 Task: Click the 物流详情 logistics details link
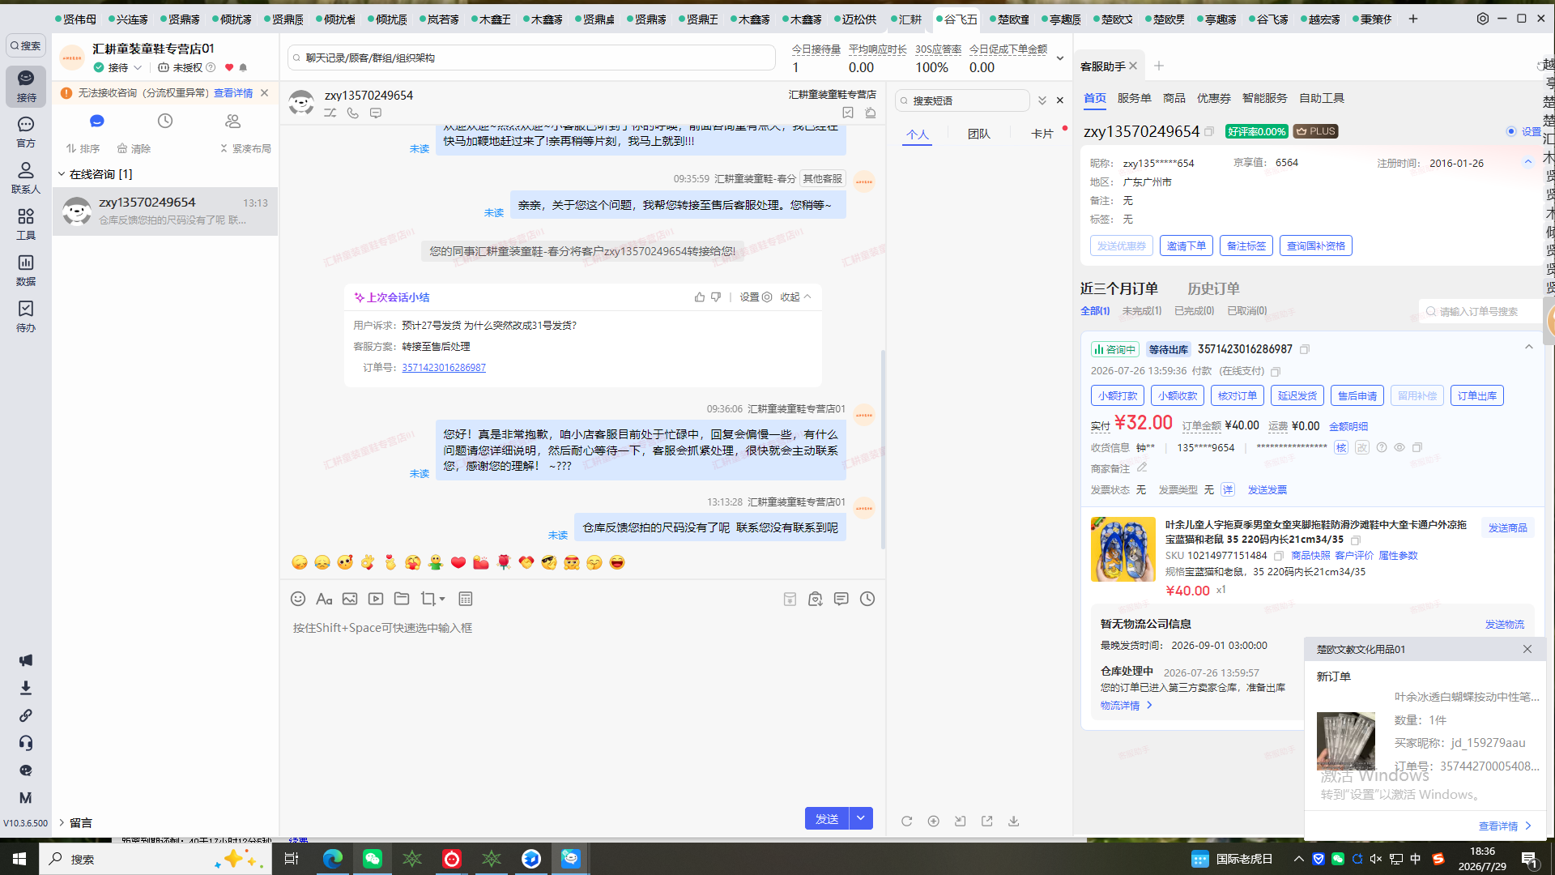click(1126, 706)
